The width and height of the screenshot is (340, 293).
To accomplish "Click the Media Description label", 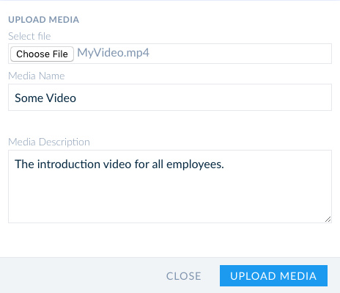I will pyautogui.click(x=49, y=142).
